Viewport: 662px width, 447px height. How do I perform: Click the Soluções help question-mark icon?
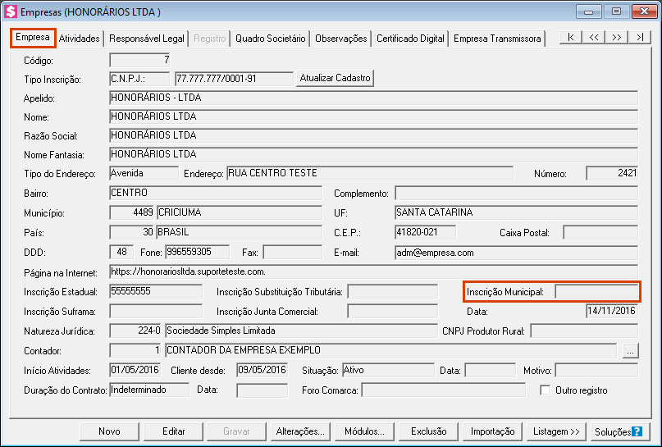[636, 431]
